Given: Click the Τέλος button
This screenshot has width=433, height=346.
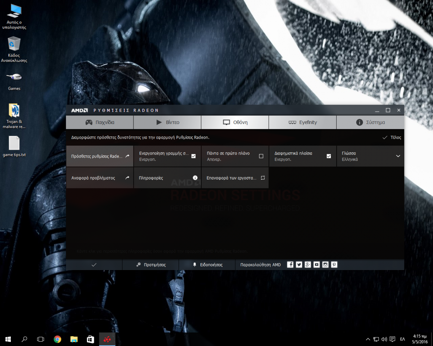Looking at the screenshot, I should tap(392, 137).
